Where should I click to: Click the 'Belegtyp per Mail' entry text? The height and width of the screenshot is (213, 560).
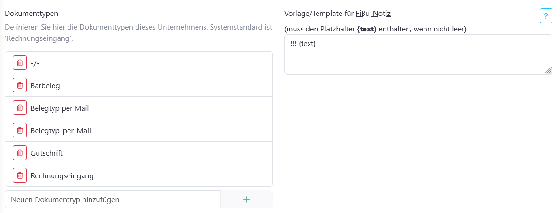[x=60, y=108]
